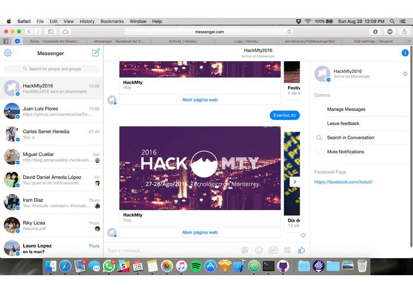Open GitHub Desktop in the Dock
The image size is (413, 293).
(283, 266)
